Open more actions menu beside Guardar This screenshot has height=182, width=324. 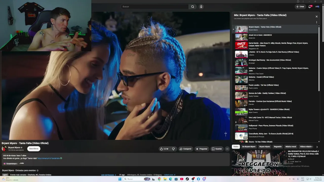[227, 149]
